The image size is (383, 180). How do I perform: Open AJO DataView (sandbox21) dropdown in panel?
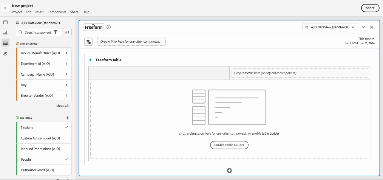tap(330, 27)
